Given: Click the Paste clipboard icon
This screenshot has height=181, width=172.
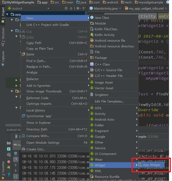Looking at the screenshot, I should [x=23, y=54].
